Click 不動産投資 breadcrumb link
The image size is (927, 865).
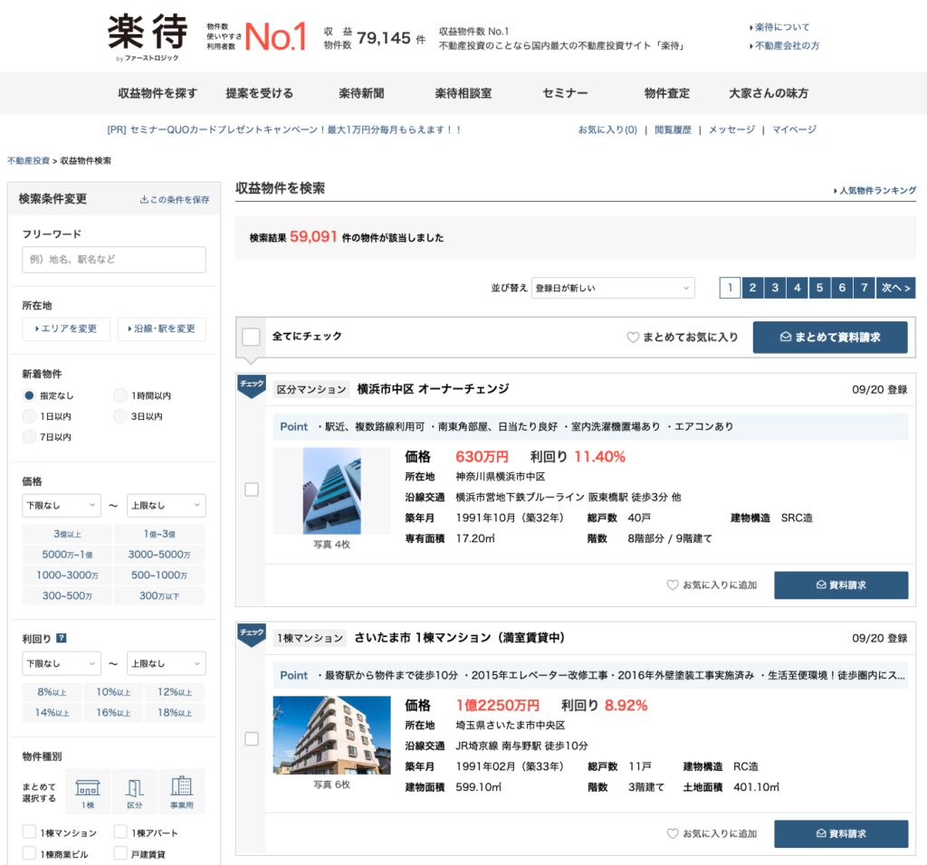[28, 161]
